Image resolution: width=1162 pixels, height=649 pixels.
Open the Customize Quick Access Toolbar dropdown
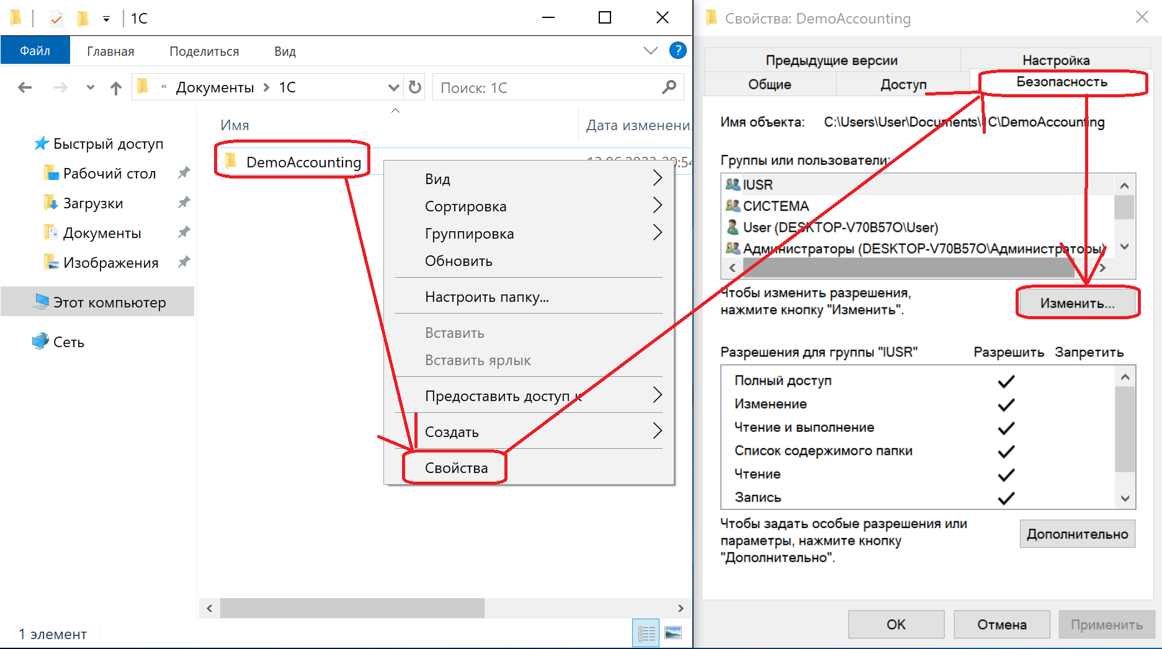pyautogui.click(x=107, y=19)
